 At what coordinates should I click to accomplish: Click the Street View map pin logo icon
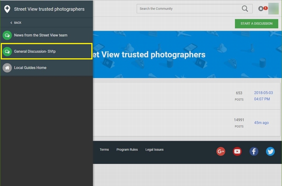(x=7, y=9)
